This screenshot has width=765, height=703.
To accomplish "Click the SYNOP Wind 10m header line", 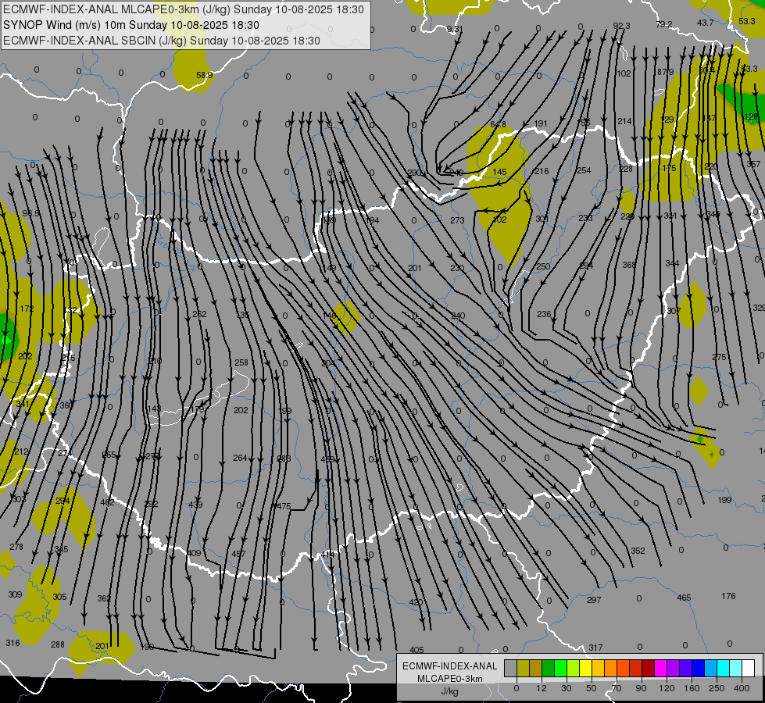I will [131, 25].
